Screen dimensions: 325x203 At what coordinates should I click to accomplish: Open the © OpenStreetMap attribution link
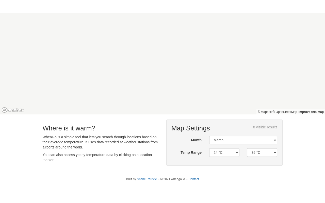285,112
